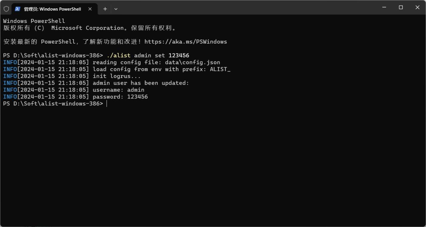Maximize the terminal window
The height and width of the screenshot is (227, 426).
(401, 7)
